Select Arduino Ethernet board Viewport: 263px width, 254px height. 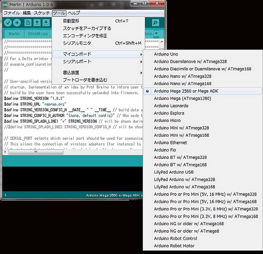202,143
